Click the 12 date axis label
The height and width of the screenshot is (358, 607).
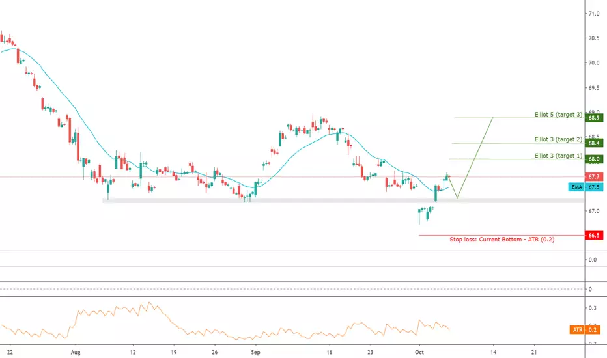[x=133, y=352]
